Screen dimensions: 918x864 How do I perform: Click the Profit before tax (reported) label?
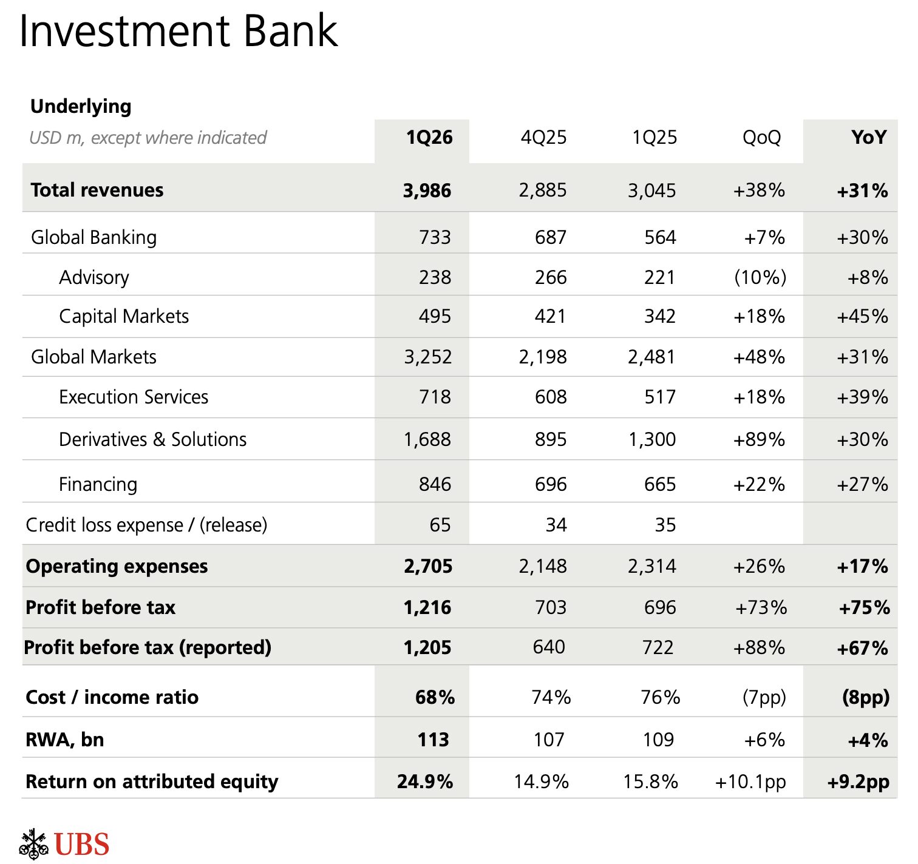[148, 647]
